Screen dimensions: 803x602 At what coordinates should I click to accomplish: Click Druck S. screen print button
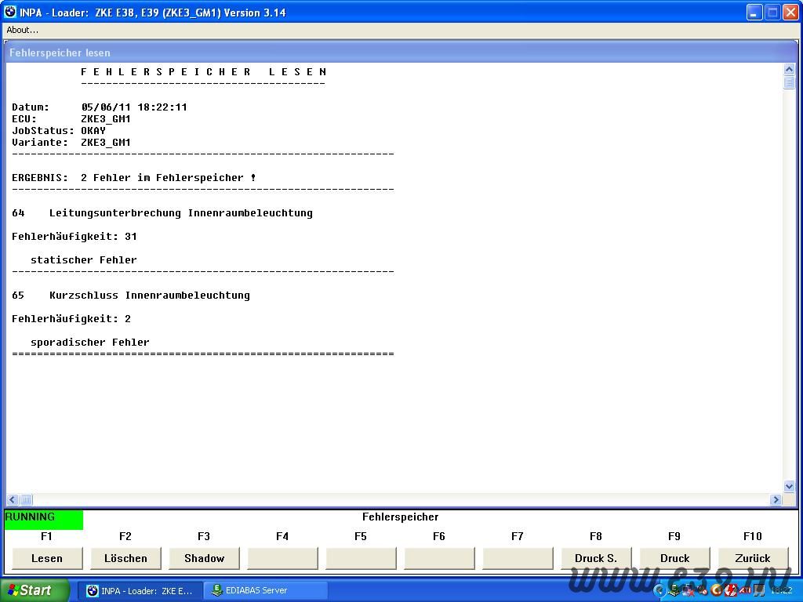(x=596, y=558)
